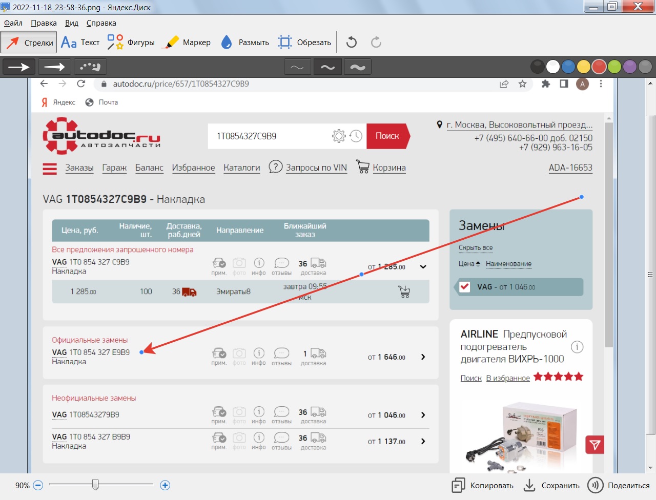Click the browser extensions puzzle icon
656x500 pixels.
tap(546, 84)
